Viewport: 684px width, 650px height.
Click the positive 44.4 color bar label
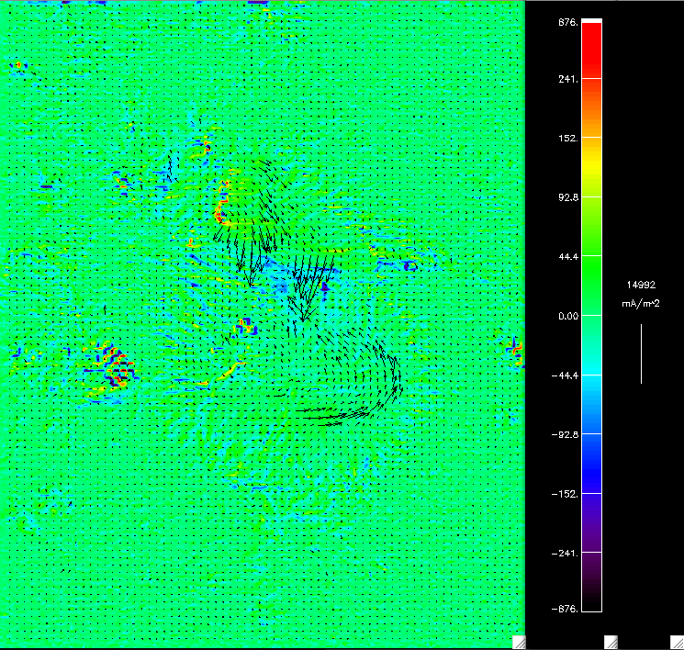point(568,257)
